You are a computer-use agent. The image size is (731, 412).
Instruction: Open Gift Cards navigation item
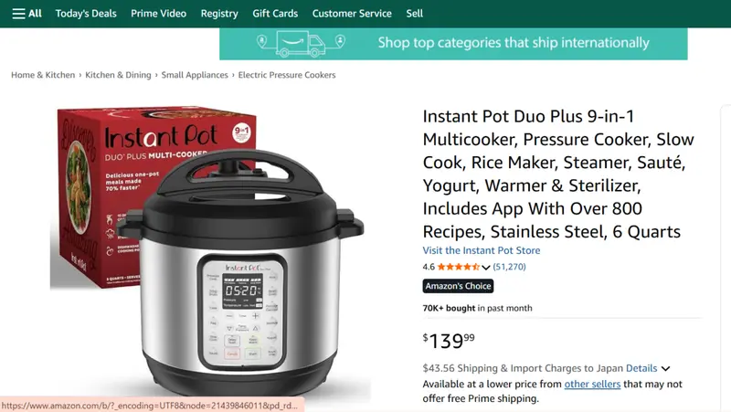(x=275, y=14)
